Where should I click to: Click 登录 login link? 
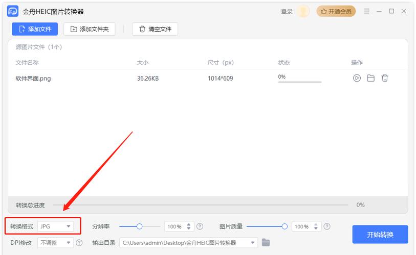(287, 11)
